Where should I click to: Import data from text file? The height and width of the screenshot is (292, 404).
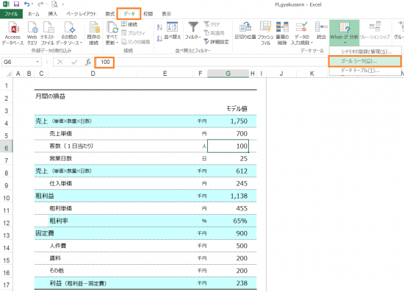coord(48,34)
